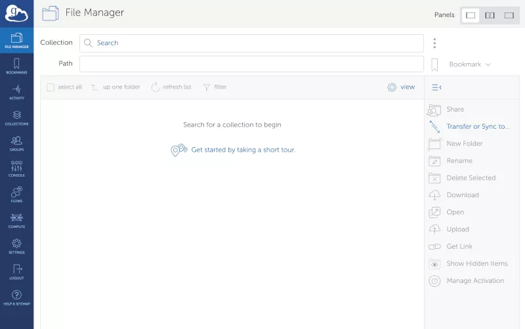Open Compute in the sidebar
The height and width of the screenshot is (329, 525).
tap(16, 221)
